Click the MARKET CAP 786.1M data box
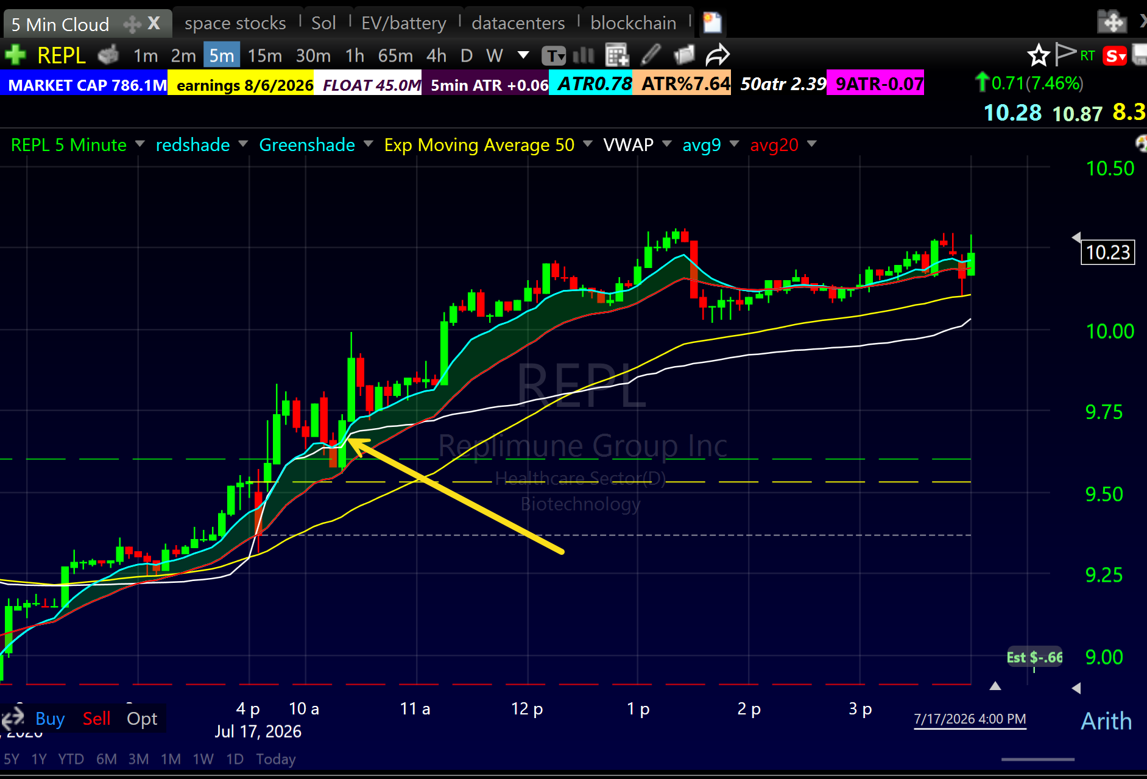Screen dimensions: 1147x779 (x=84, y=84)
